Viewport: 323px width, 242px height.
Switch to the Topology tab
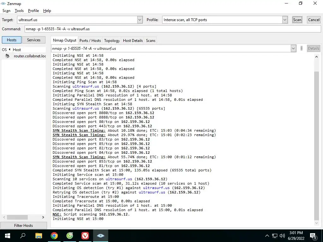112,41
